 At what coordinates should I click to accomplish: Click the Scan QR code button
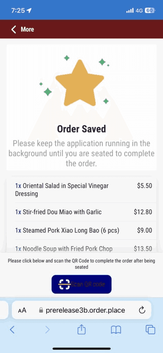click(81, 284)
